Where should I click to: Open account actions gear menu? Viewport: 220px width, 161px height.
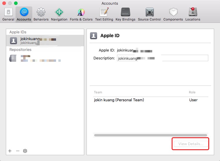25,151
